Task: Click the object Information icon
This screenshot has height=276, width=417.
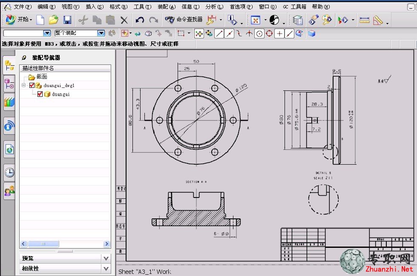Action: [232, 20]
